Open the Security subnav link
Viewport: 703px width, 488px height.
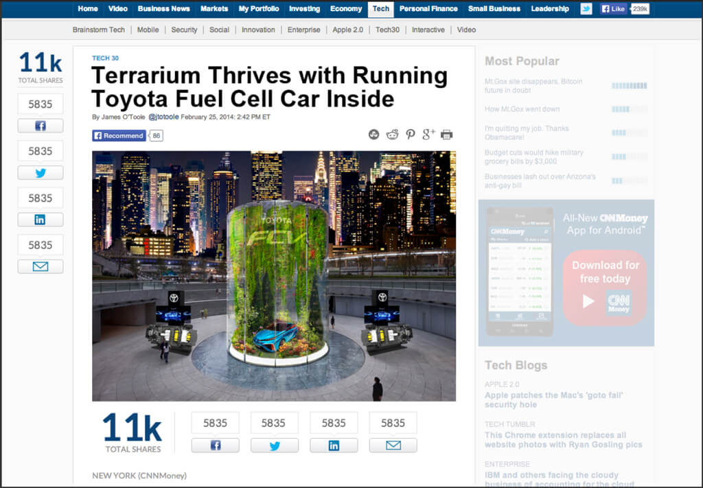click(x=184, y=30)
